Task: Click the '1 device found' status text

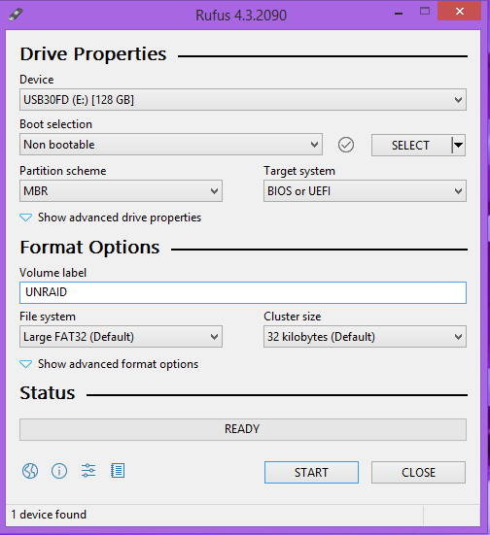Action: (49, 515)
